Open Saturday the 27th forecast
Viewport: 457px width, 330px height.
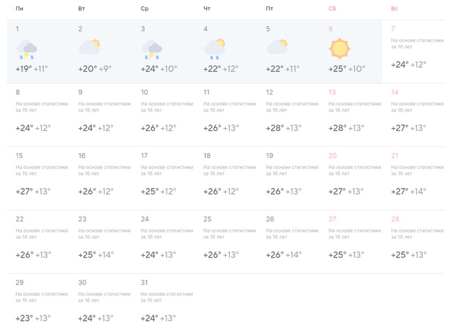point(354,241)
